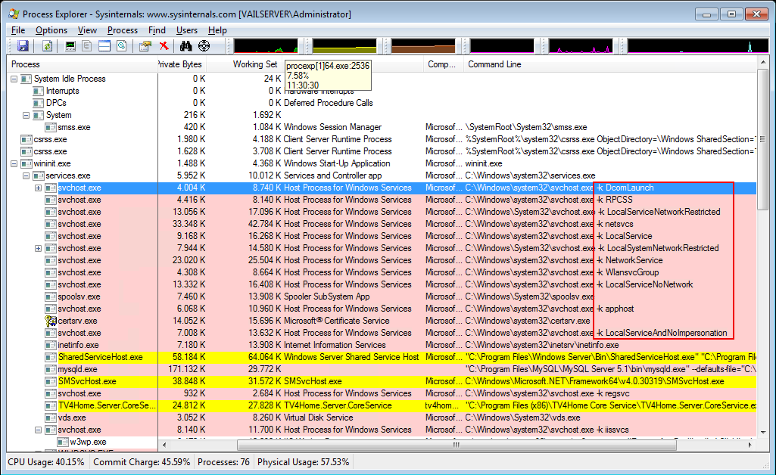Click the w3wp.exe process icon
The image size is (776, 475).
point(63,442)
